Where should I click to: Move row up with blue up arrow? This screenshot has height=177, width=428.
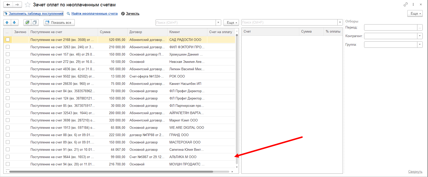click(7, 22)
